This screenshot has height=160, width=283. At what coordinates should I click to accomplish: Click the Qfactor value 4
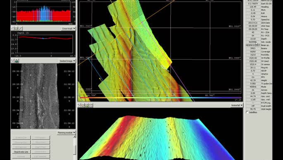coord(253,74)
